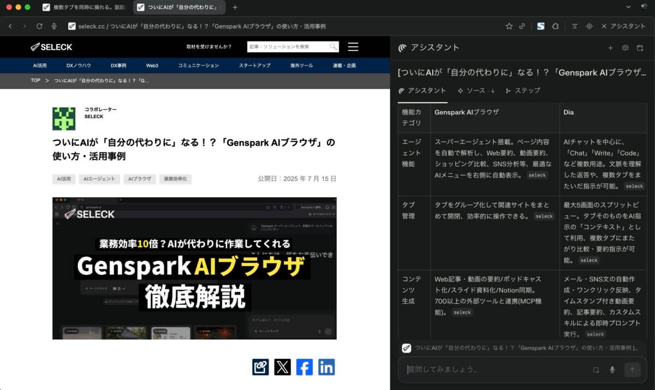The image size is (655, 390).
Task: Copy the article link with the share icon
Action: click(260, 367)
